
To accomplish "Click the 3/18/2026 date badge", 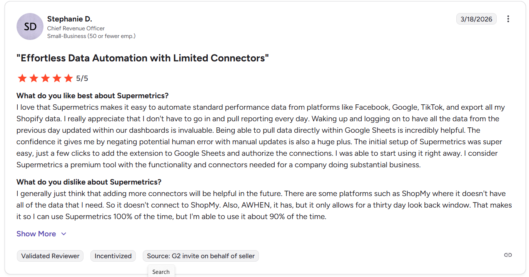I will click(476, 19).
